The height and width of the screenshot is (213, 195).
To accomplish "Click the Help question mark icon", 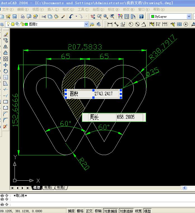I will 141,16.
